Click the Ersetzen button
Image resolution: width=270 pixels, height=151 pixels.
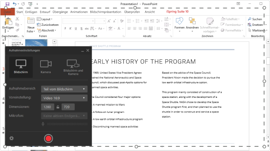click(x=255, y=25)
